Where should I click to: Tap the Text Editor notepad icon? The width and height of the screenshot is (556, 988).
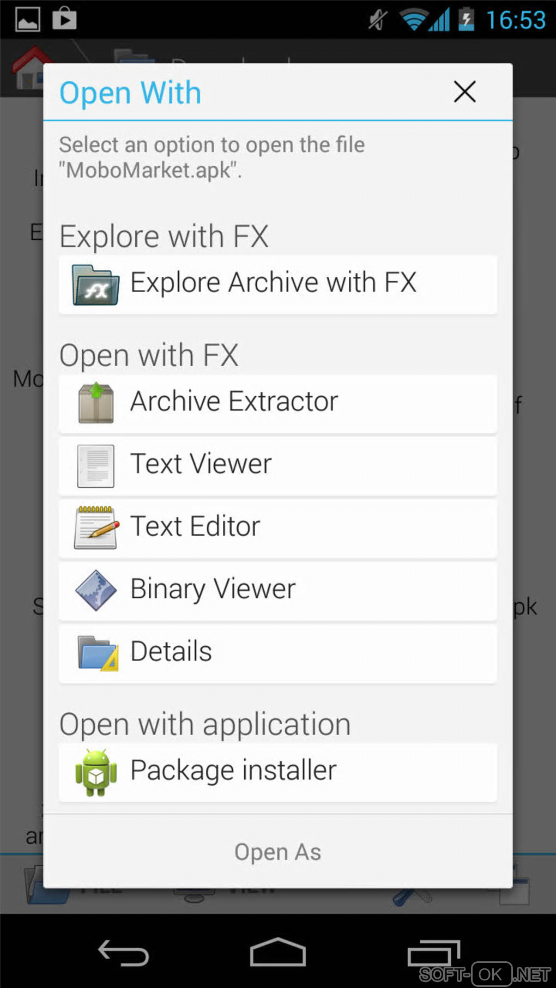[x=96, y=528]
